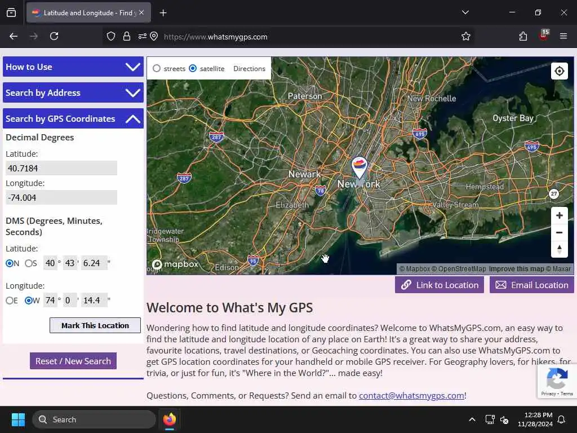Click the address bar URL whatsmygps.com

pos(216,37)
